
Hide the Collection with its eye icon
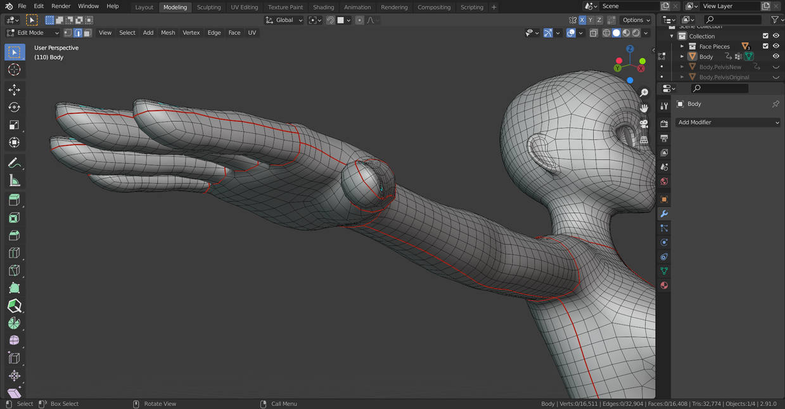click(775, 36)
